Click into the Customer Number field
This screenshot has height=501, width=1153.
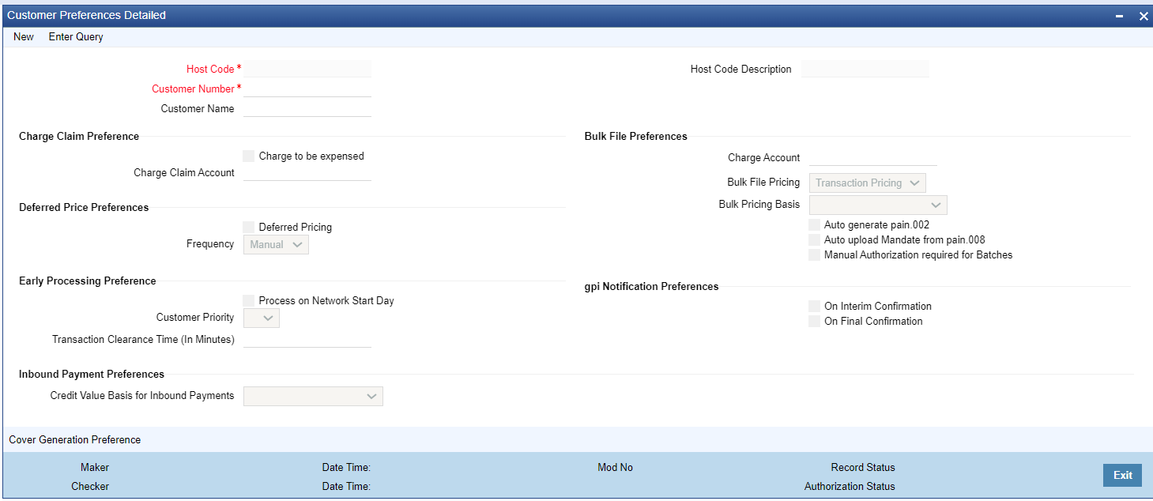coord(307,89)
